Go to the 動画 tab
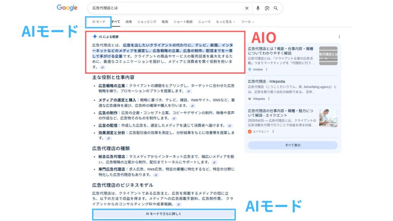Screen dimensions: 393x221 tap(165, 22)
